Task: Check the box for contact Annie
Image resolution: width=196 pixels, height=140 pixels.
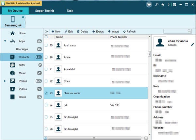Action: tap(46, 57)
